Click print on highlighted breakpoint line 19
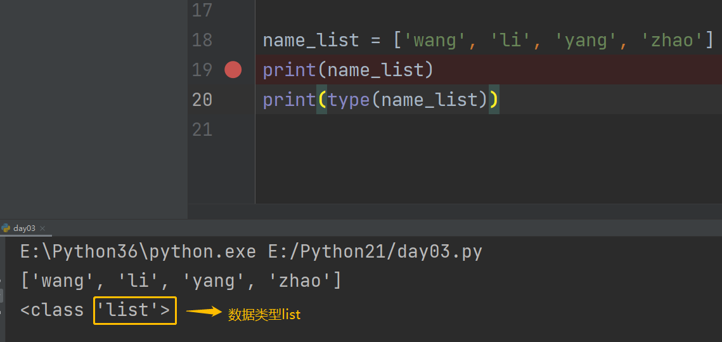Screen dimensions: 722x342 (x=289, y=70)
